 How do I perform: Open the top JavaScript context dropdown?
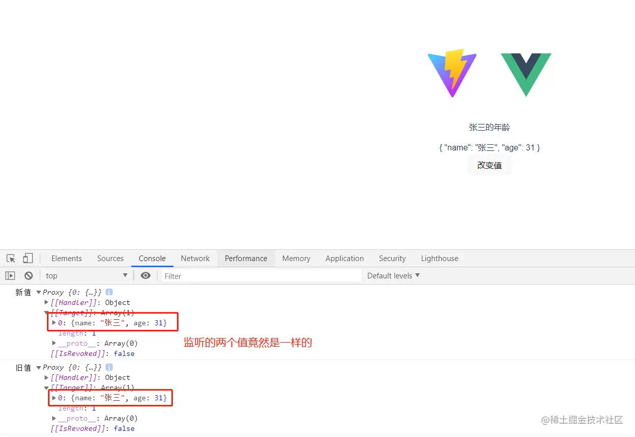(86, 276)
